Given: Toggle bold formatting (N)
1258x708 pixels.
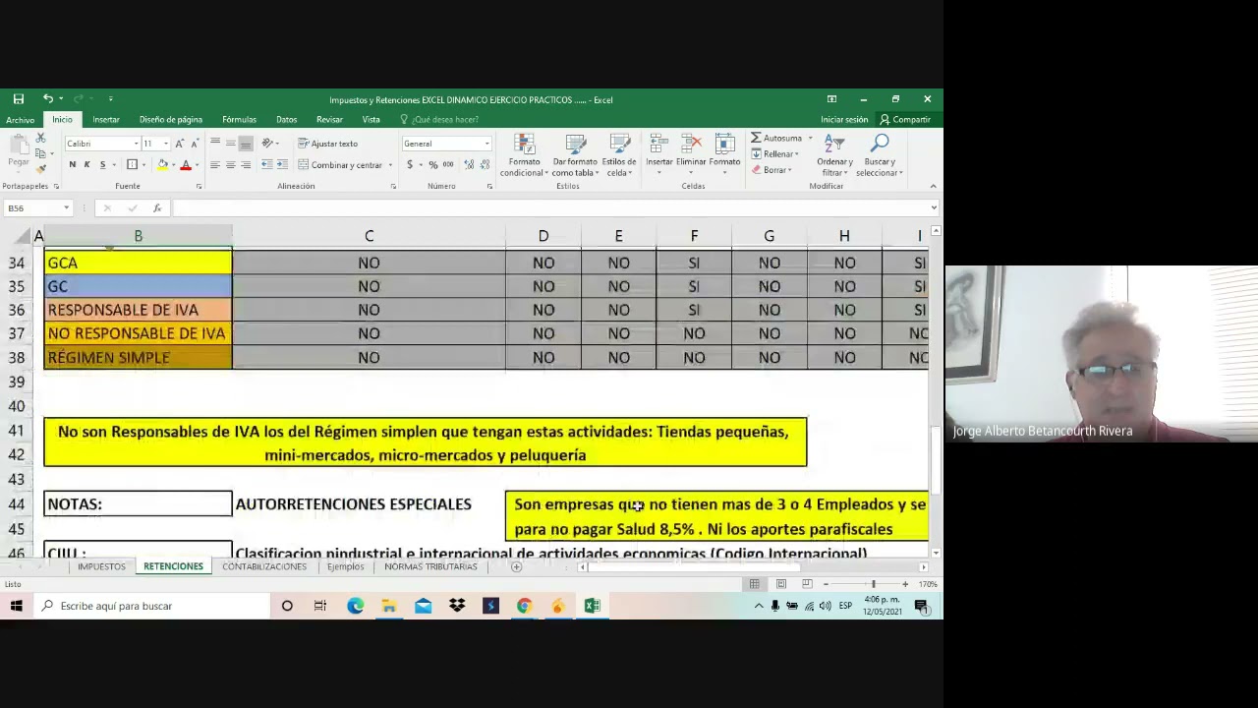Looking at the screenshot, I should 72,165.
